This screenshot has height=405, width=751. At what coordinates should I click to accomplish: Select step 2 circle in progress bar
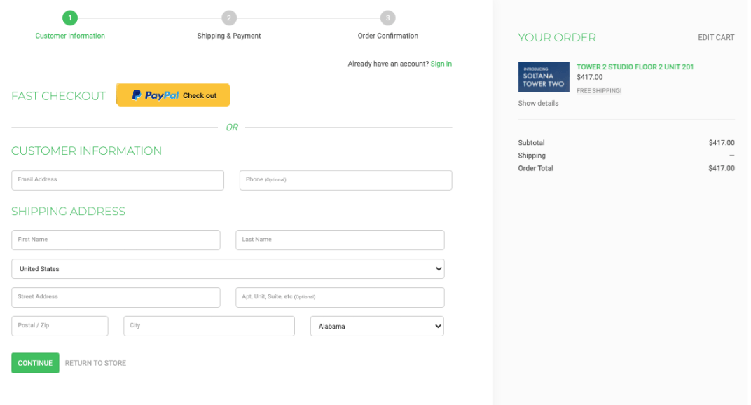pos(229,18)
